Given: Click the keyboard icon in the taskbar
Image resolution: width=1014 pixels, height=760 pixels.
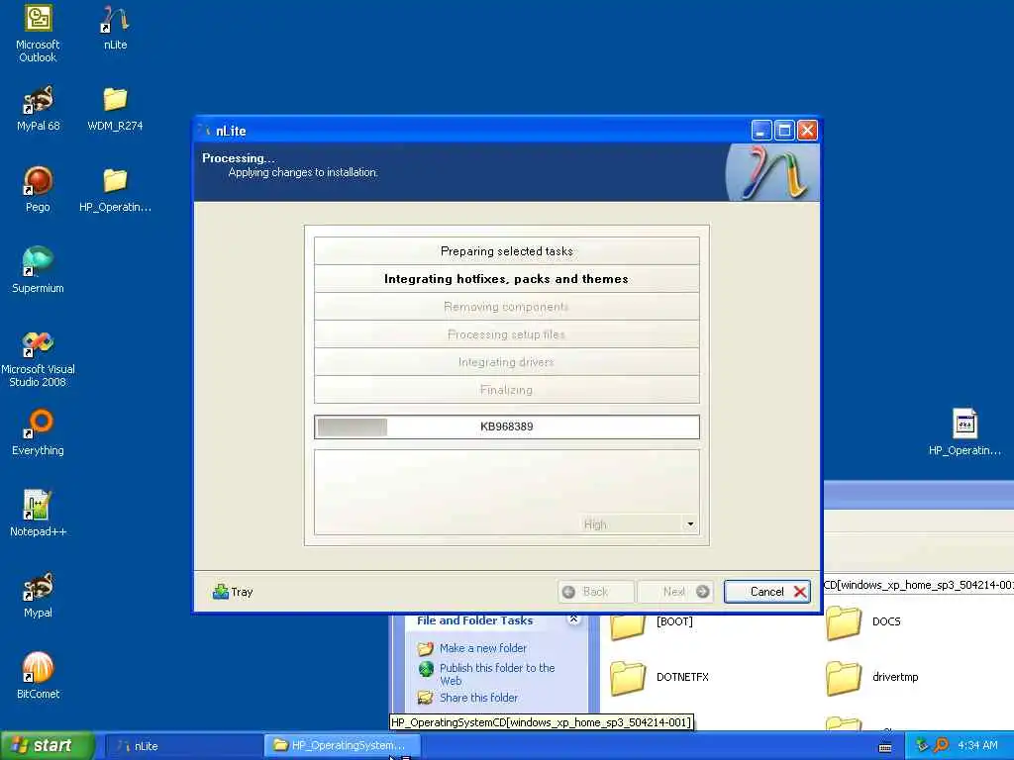Looking at the screenshot, I should click(x=885, y=747).
